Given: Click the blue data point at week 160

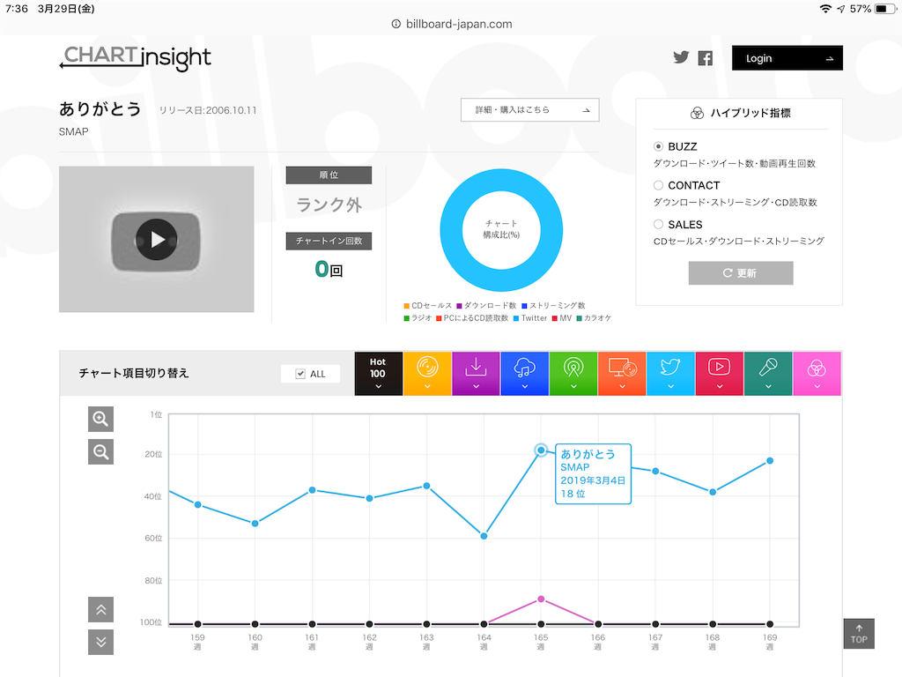Looking at the screenshot, I should pos(255,524).
